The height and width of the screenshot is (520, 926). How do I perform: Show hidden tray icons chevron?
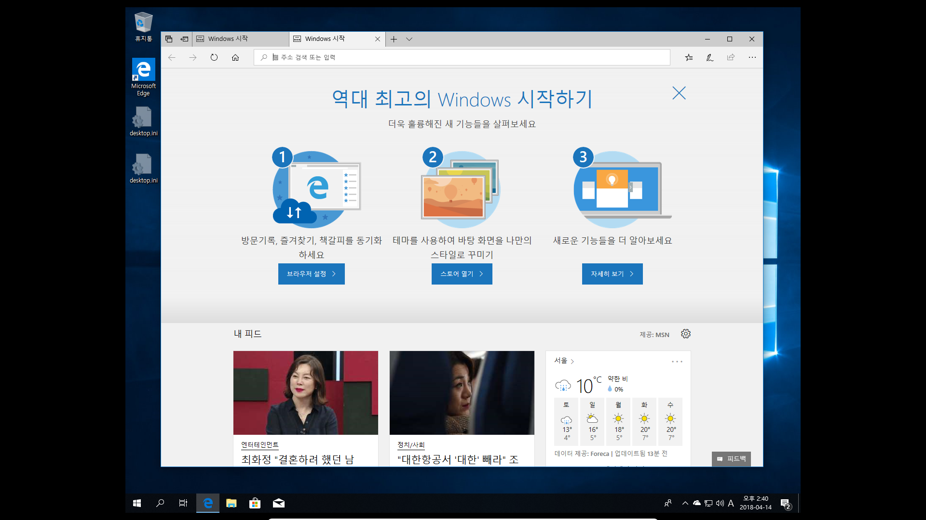click(x=685, y=503)
